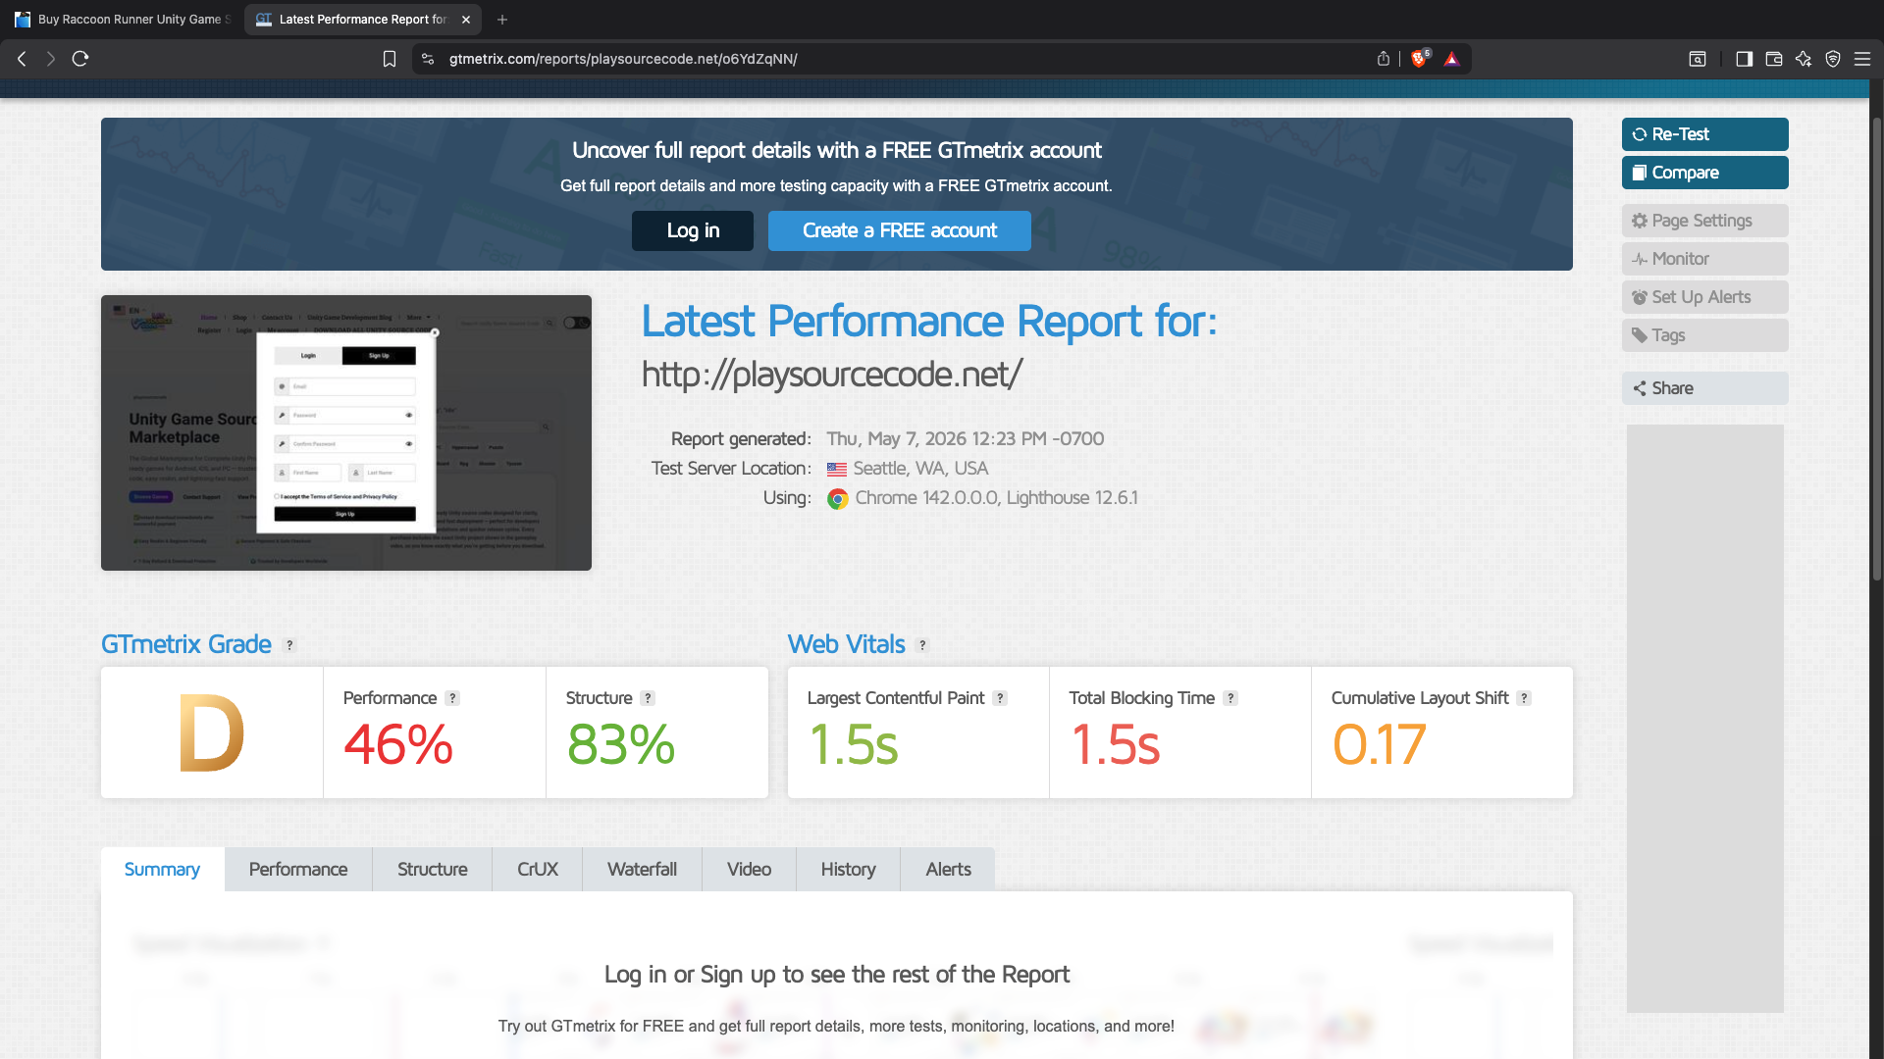Image resolution: width=1884 pixels, height=1059 pixels.
Task: Click the Chrome 142.0.0.0, Lighthouse 12.6.1 text
Action: point(996,498)
